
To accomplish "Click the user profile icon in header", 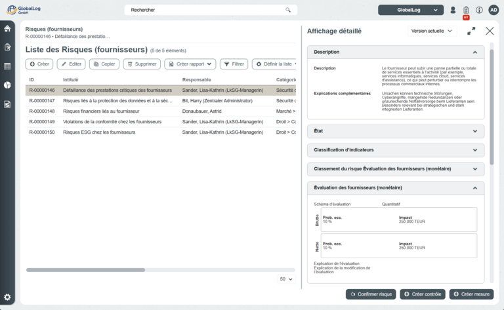I will pyautogui.click(x=453, y=10).
